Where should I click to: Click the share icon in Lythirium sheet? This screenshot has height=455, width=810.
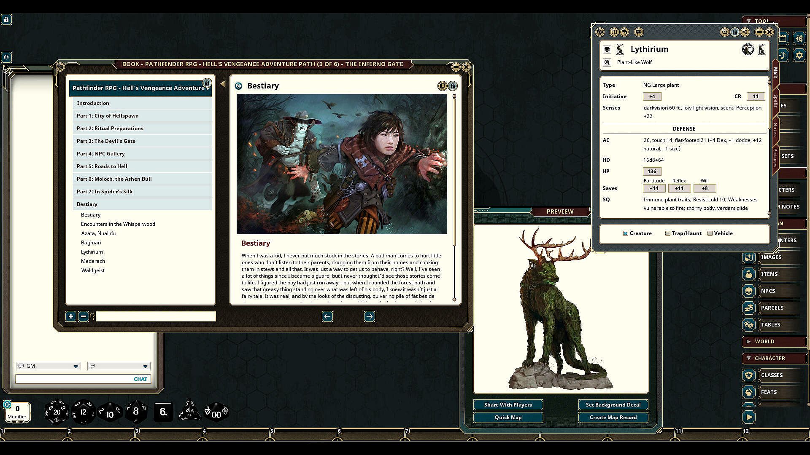click(x=745, y=32)
